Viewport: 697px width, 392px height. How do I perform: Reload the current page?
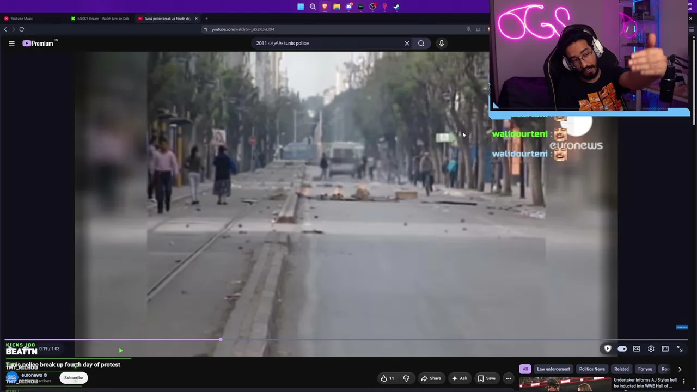(x=22, y=29)
